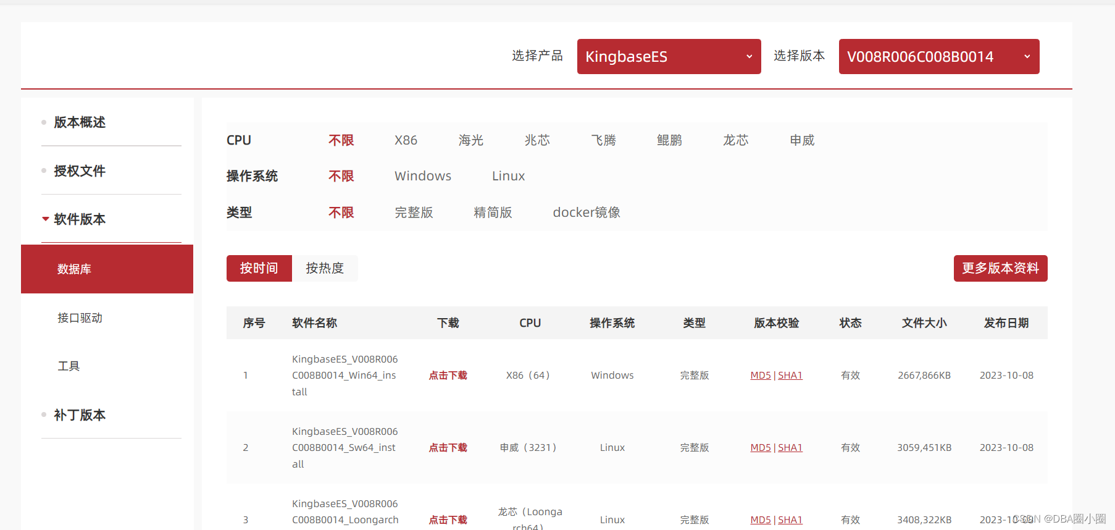This screenshot has width=1115, height=530.
Task: Select 接口驱动 in the sidebar
Action: 80,318
